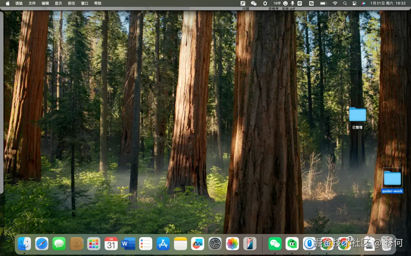411x256 pixels.
Task: Open Control Center in the menu bar
Action: [354, 3]
